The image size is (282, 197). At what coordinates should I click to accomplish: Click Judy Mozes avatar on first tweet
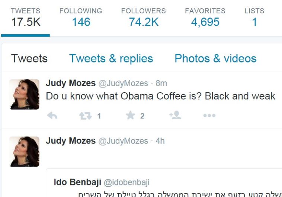tap(24, 94)
